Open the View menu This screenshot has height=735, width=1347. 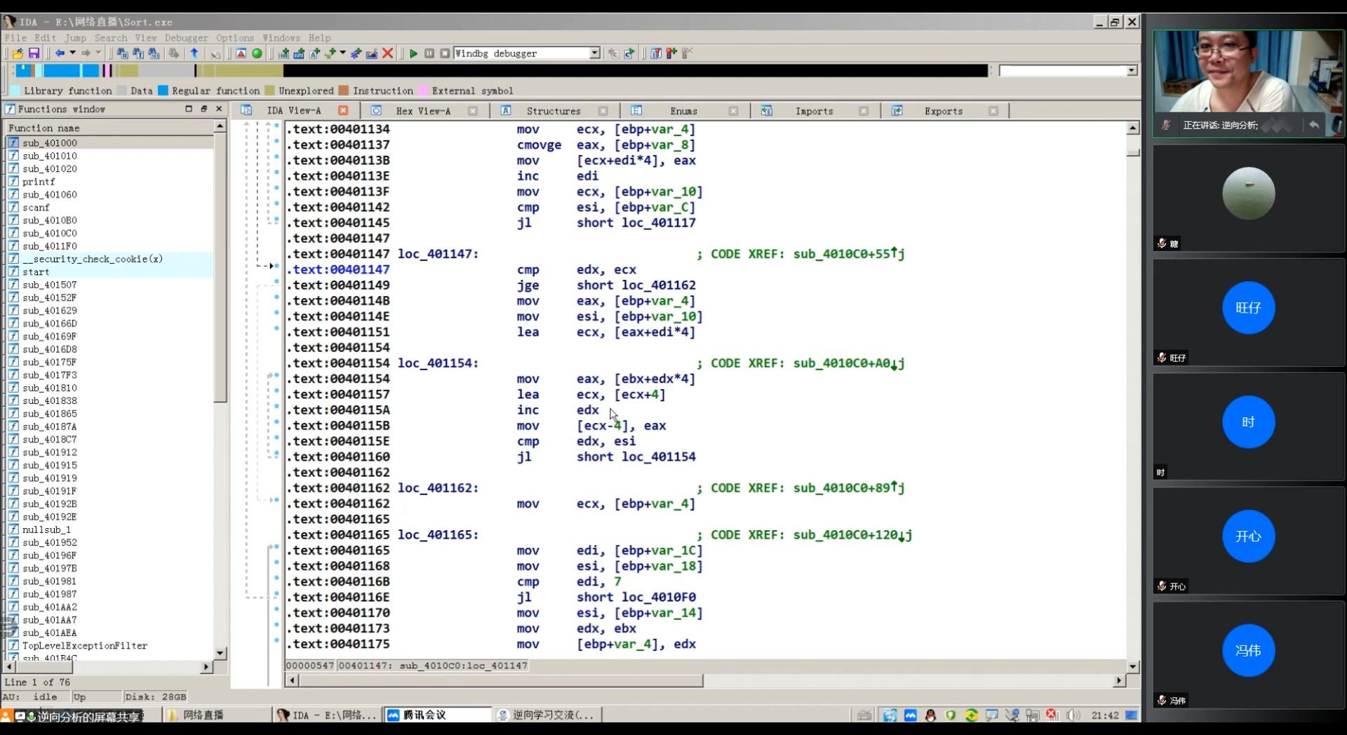[x=146, y=38]
